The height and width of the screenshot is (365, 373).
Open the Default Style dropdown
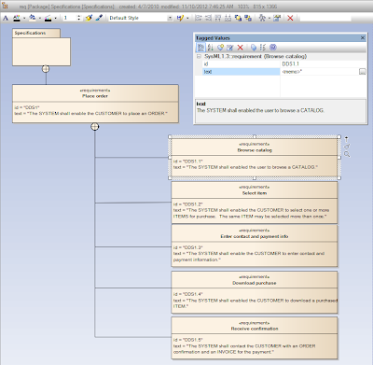pyautogui.click(x=170, y=18)
